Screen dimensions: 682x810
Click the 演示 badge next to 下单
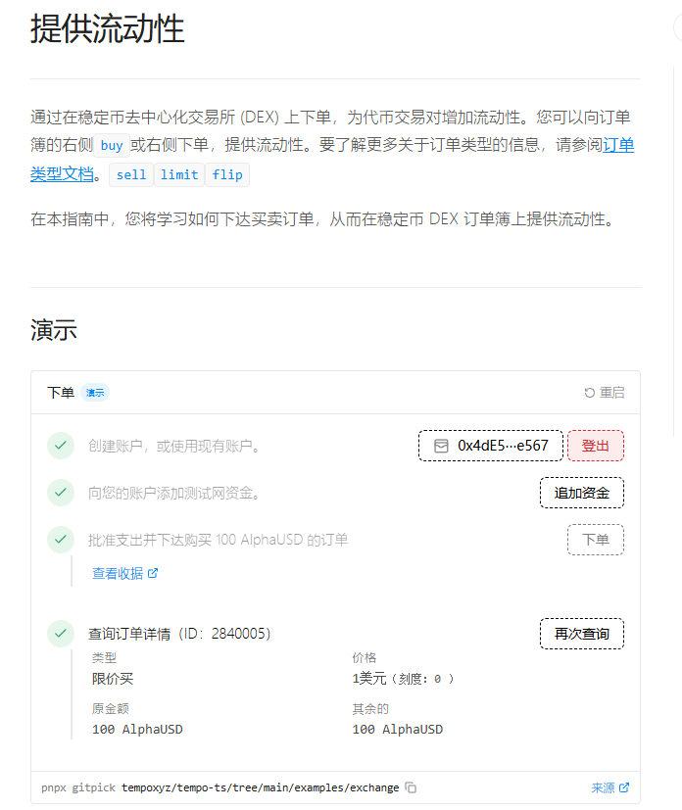coord(95,393)
